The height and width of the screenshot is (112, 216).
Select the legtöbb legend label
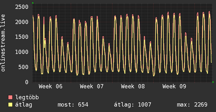27,97
